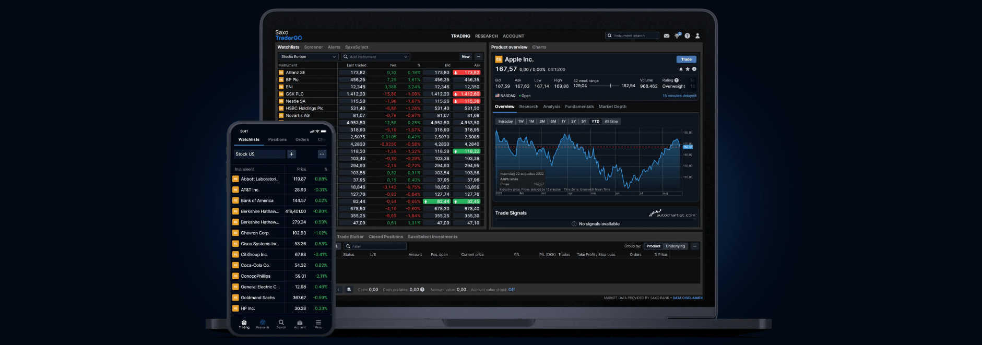Click the New watchlist button

point(466,57)
